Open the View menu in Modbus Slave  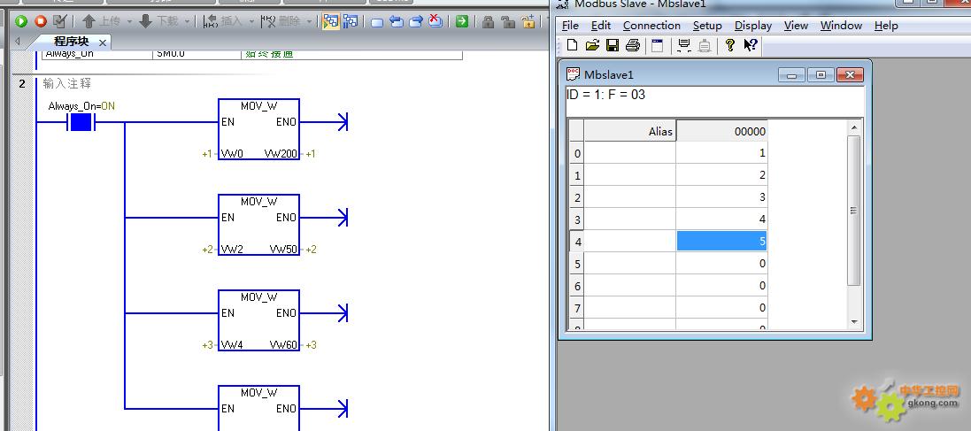pyautogui.click(x=796, y=26)
